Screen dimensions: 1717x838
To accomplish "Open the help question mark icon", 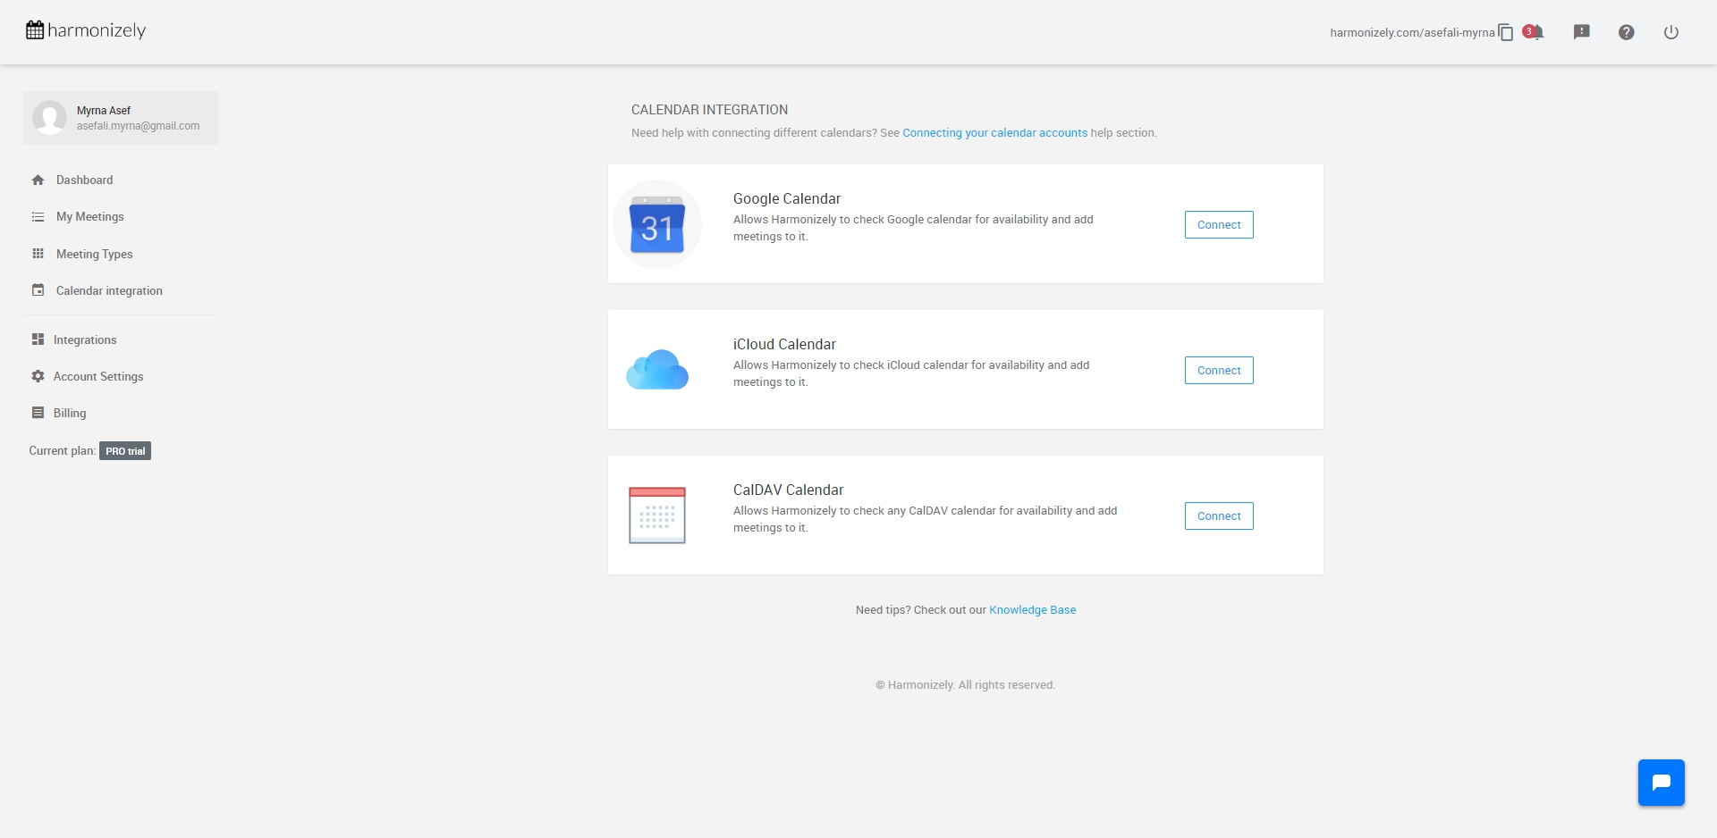I will 1626,32.
